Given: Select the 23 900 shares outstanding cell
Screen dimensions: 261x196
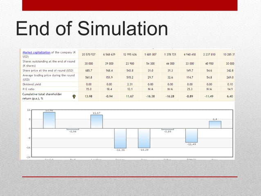Looking at the screenshot, I should point(130,64).
